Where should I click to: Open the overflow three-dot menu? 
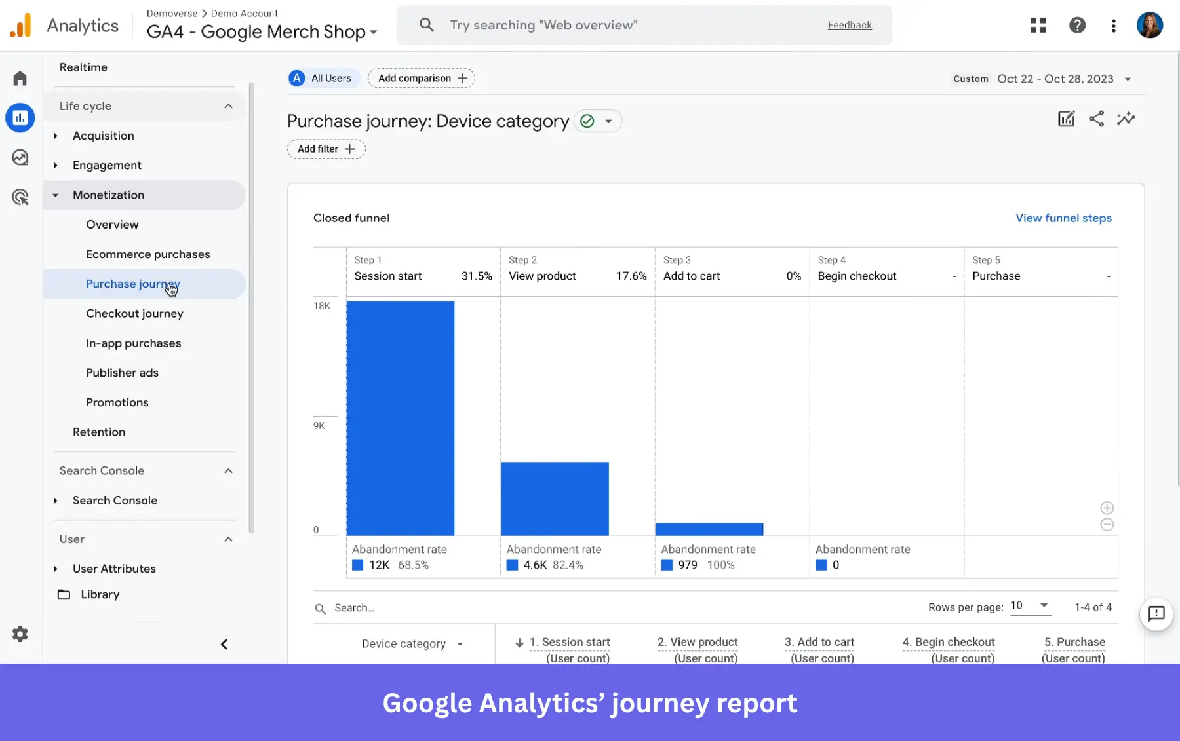coord(1113,25)
